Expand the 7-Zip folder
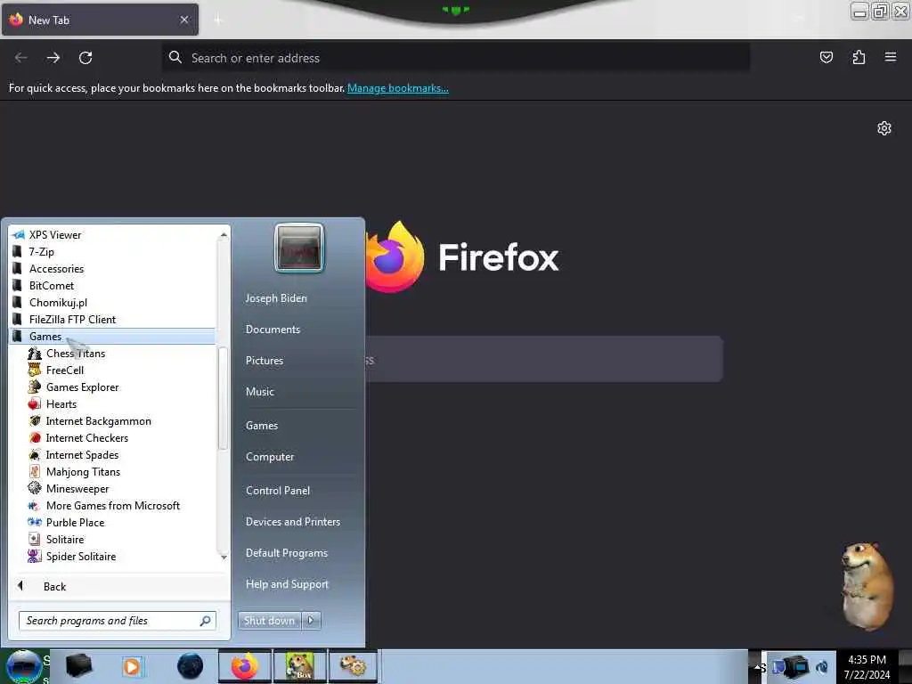 pos(41,251)
